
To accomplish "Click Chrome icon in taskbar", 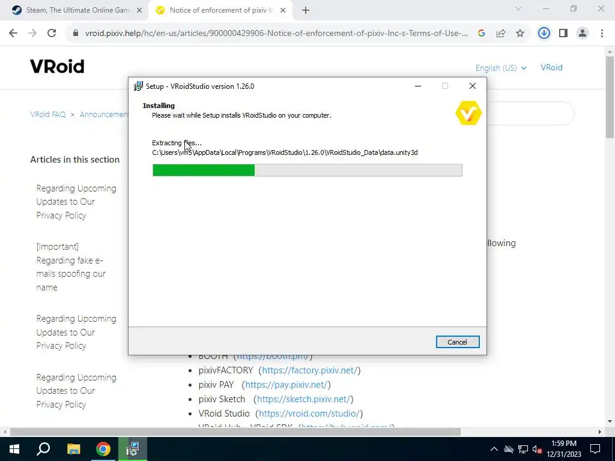I will point(103,449).
